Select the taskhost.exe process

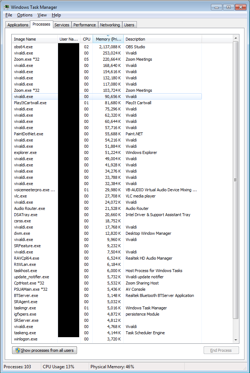tap(107, 271)
